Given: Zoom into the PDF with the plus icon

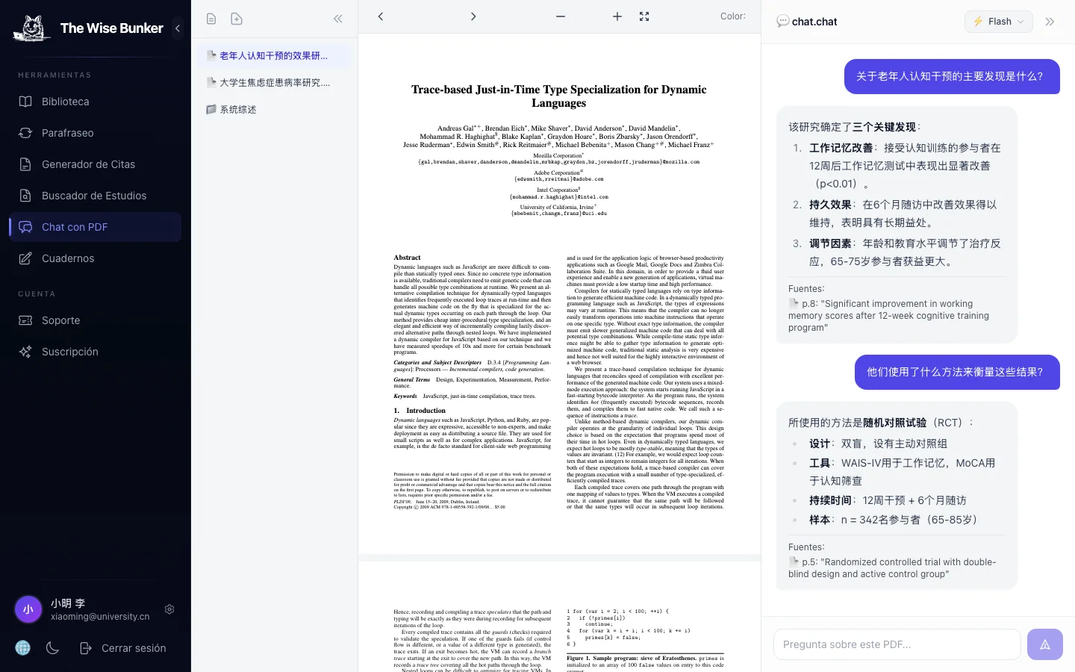Looking at the screenshot, I should click(617, 16).
